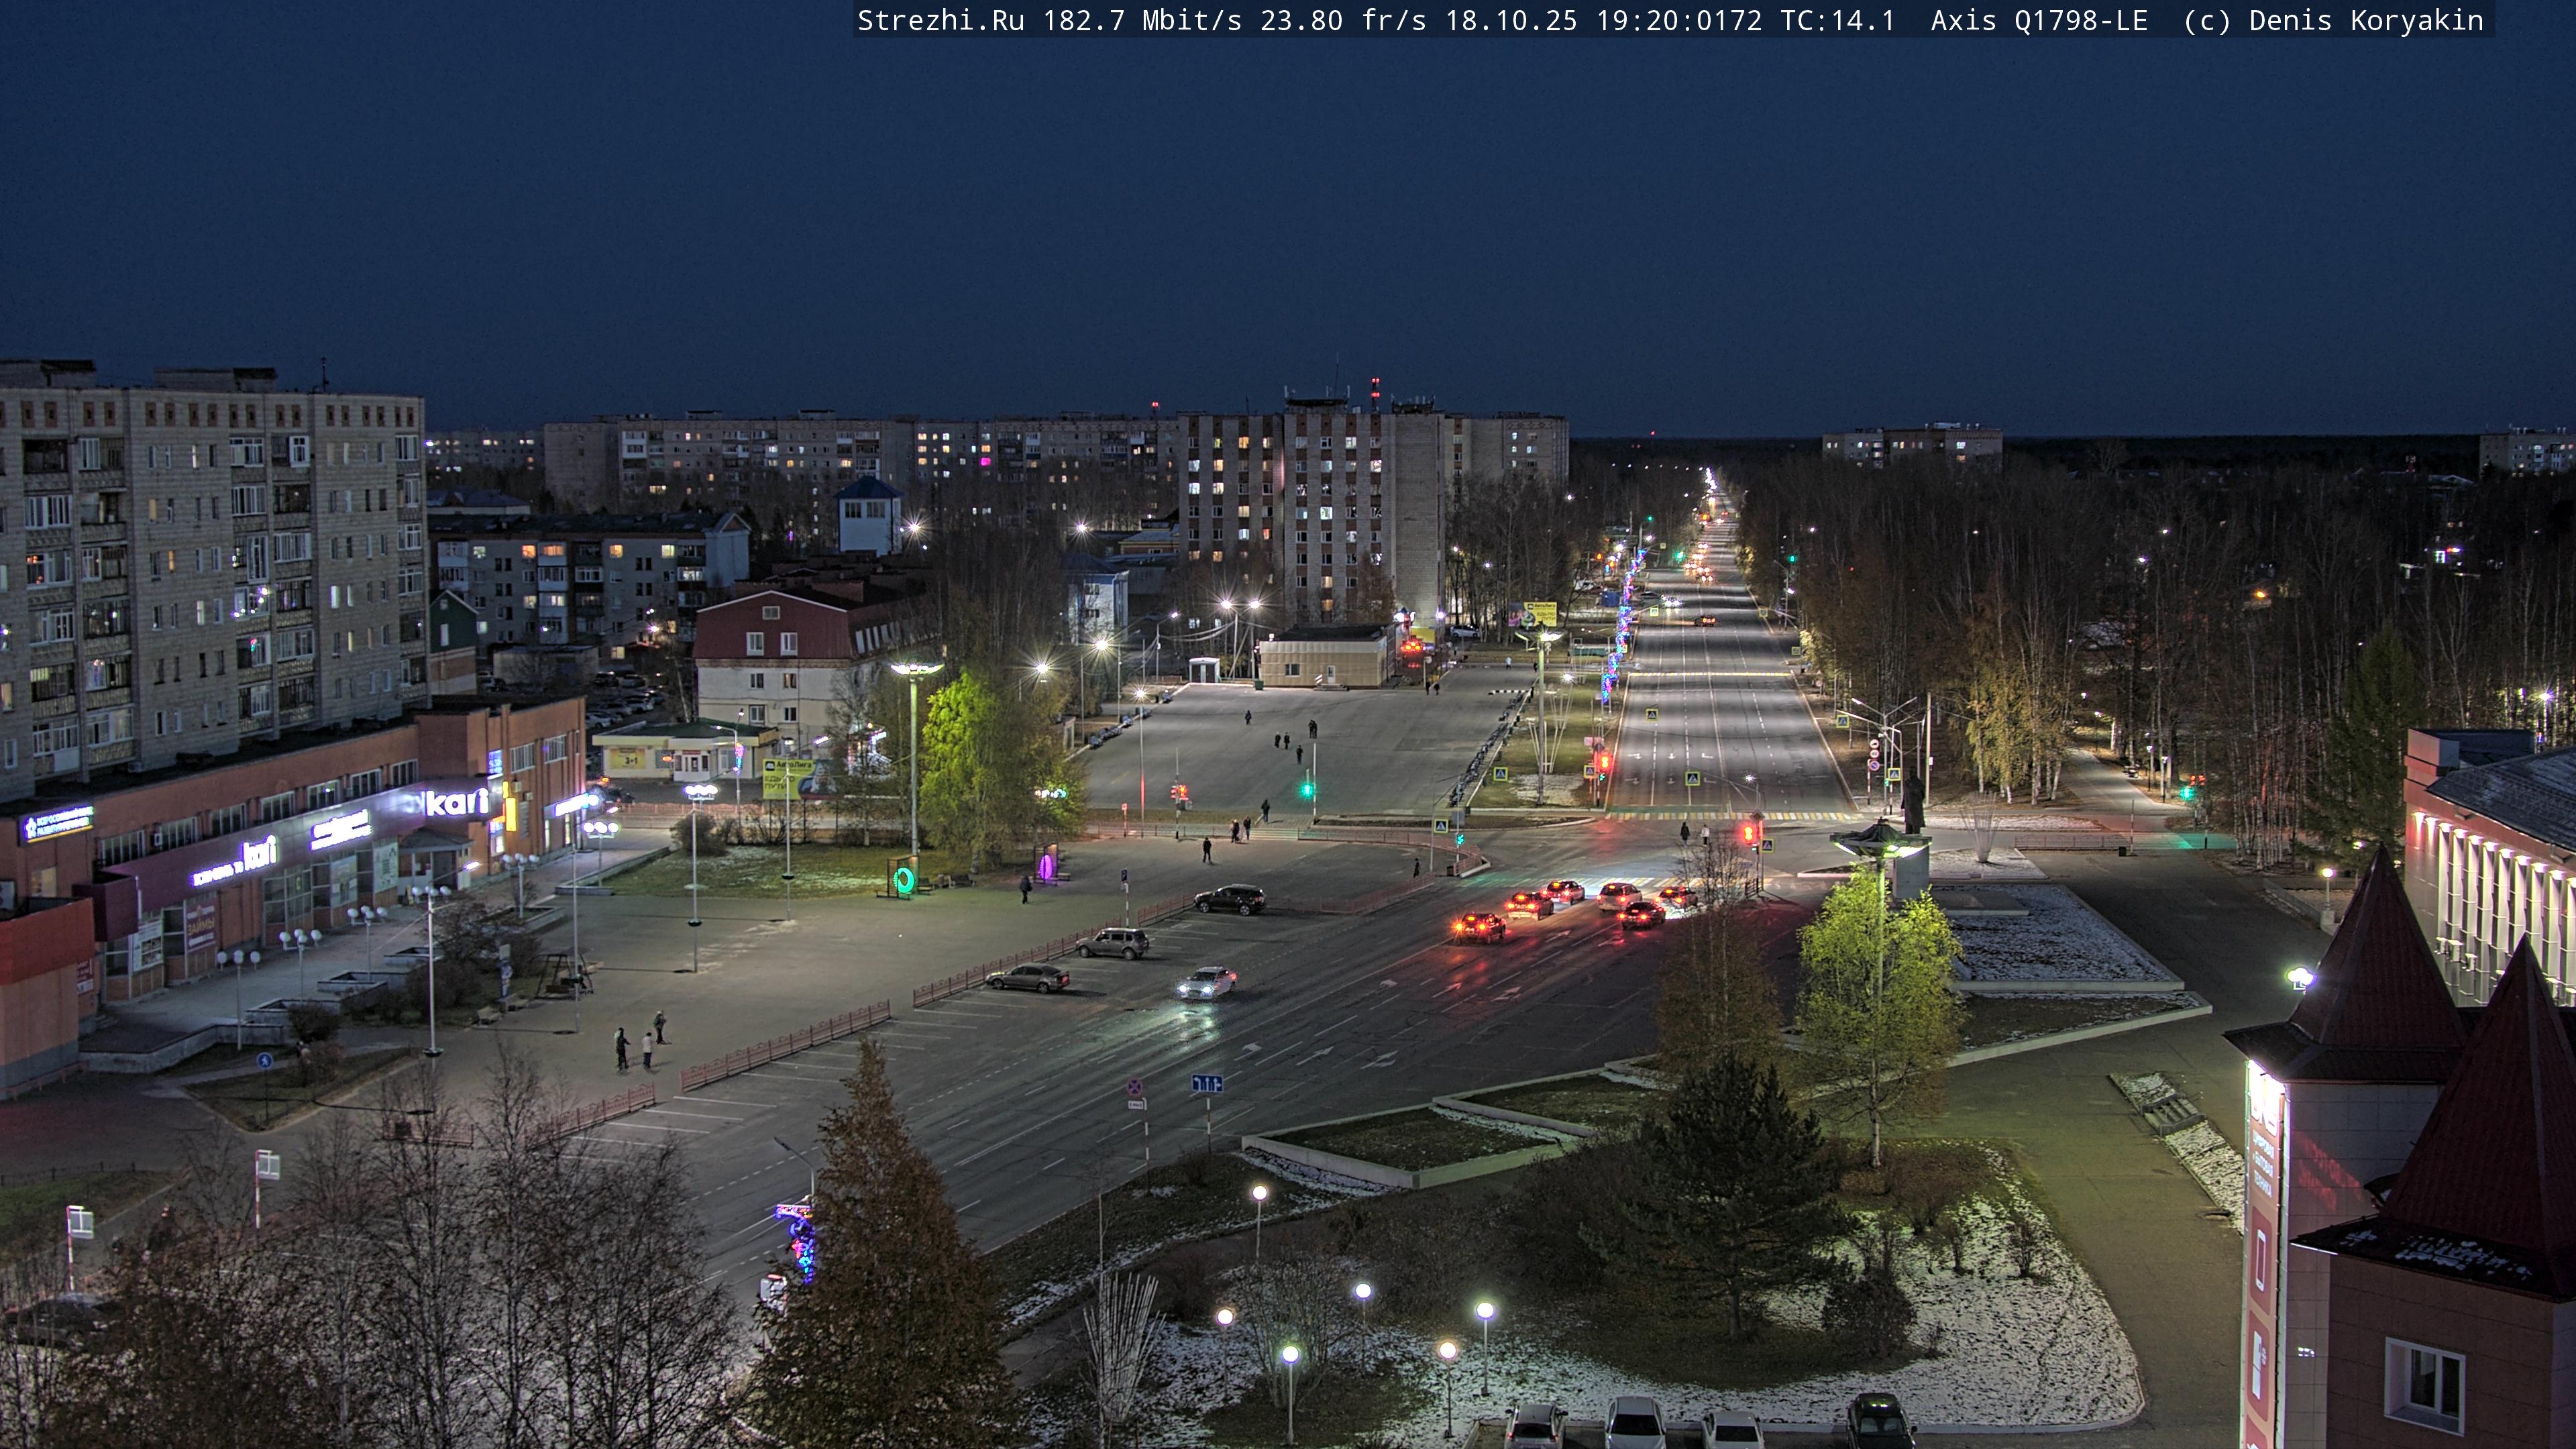This screenshot has width=2576, height=1449.
Task: Click the green pedestrian light on the right path
Action: pos(2187,793)
